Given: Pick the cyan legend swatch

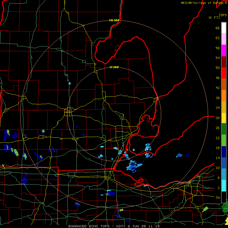Looking at the screenshot, I should (x=224, y=186).
